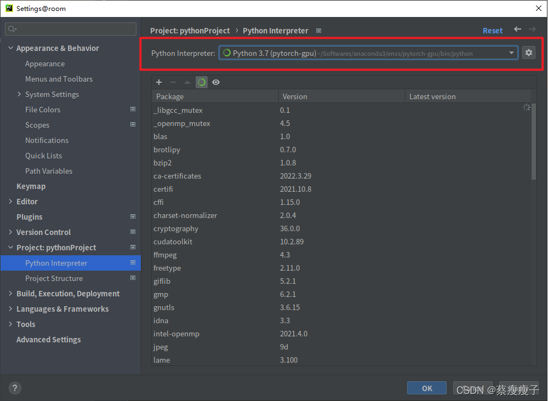The width and height of the screenshot is (548, 401).
Task: Select Menus and Toolbars settings
Action: (59, 79)
